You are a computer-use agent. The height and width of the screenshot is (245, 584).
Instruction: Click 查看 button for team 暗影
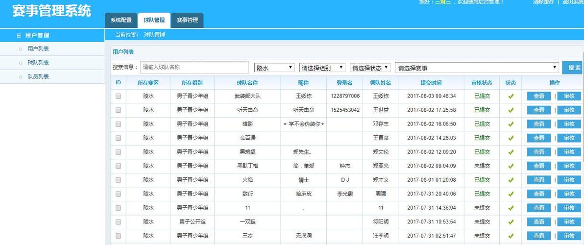click(x=538, y=124)
